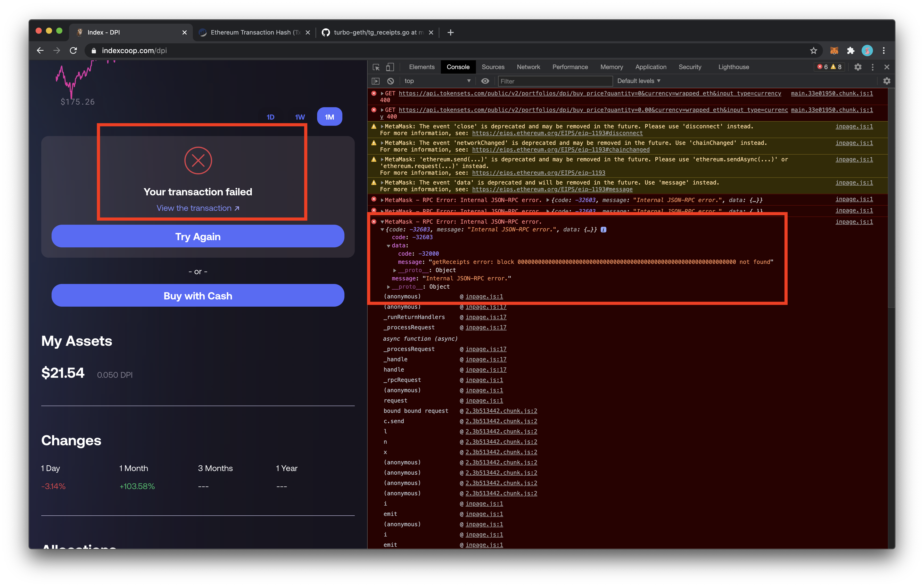This screenshot has height=587, width=924.
Task: Switch to the Memory tab
Action: (611, 67)
